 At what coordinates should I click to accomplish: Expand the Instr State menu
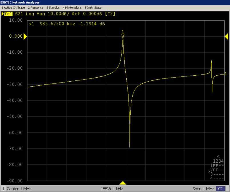[93, 8]
